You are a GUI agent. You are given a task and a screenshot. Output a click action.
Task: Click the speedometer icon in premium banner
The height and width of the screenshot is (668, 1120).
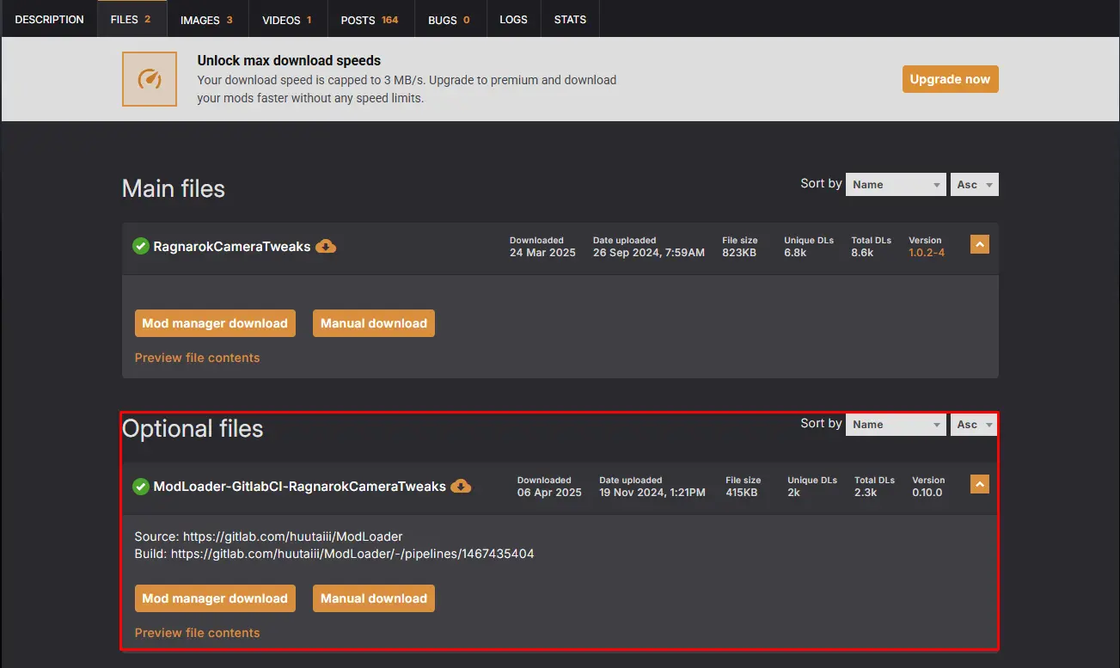tap(150, 79)
